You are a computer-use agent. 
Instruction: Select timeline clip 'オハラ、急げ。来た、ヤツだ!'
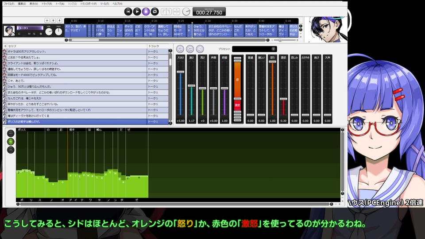tap(76, 31)
